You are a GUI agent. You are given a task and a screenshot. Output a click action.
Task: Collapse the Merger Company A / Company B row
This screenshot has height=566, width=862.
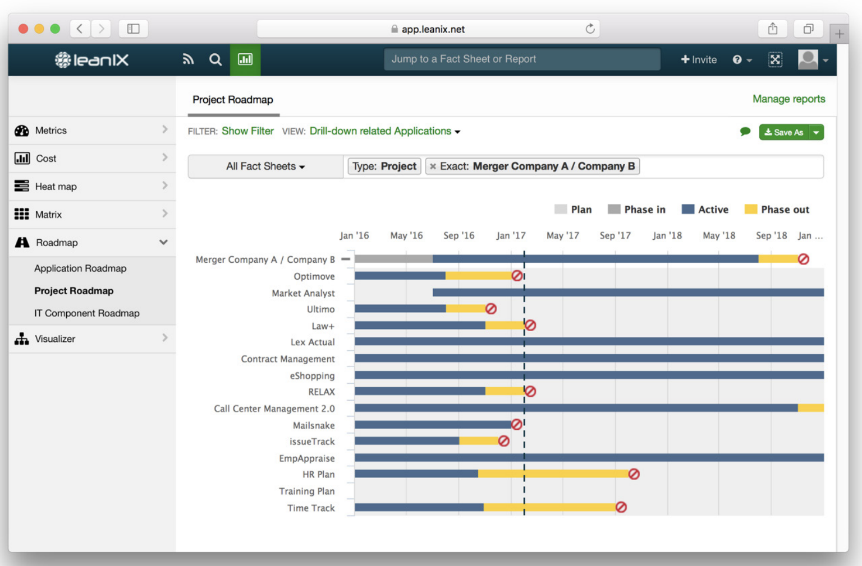click(346, 259)
